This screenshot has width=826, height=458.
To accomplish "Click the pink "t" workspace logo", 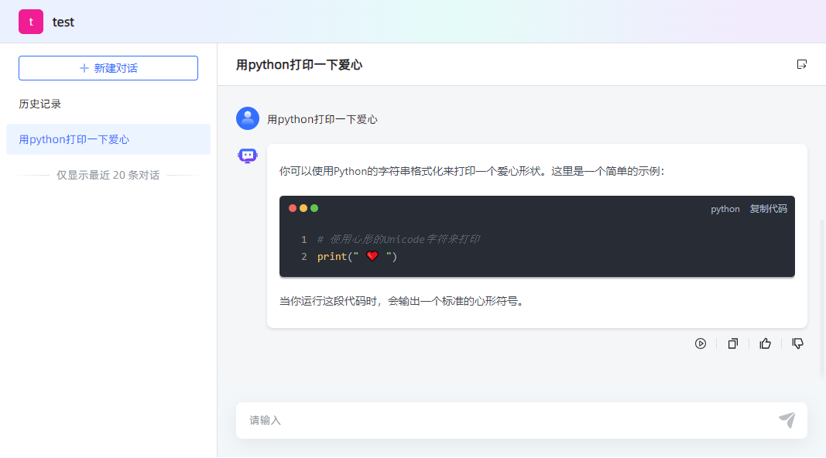I will pyautogui.click(x=31, y=22).
